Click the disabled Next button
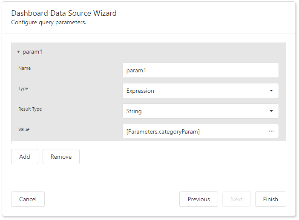This screenshot has width=299, height=220. click(236, 199)
